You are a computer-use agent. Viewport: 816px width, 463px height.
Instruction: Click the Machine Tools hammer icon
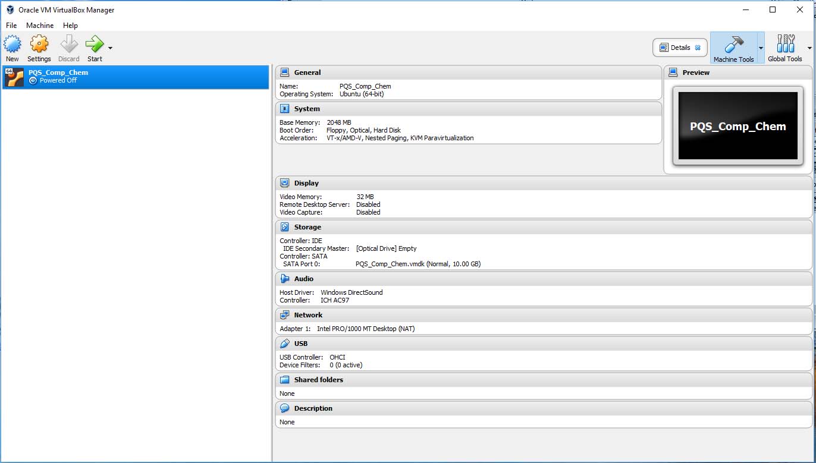(x=733, y=45)
